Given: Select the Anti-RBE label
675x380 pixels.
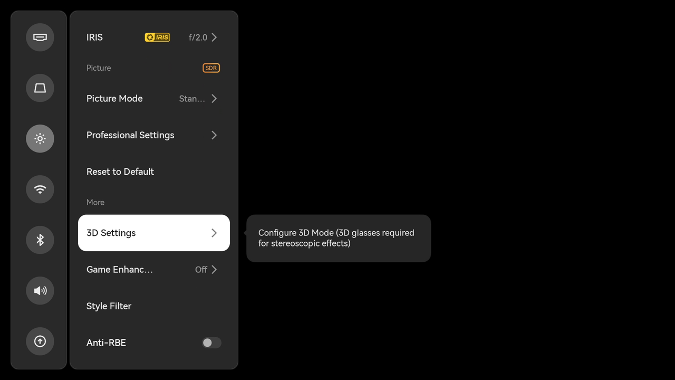Looking at the screenshot, I should pos(106,343).
